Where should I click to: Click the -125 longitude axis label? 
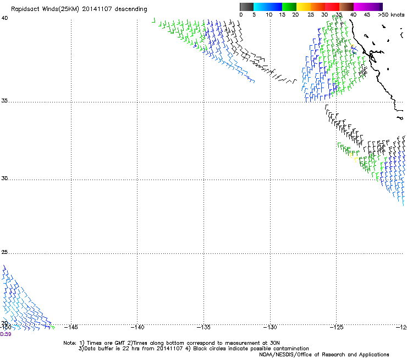tap(337, 327)
